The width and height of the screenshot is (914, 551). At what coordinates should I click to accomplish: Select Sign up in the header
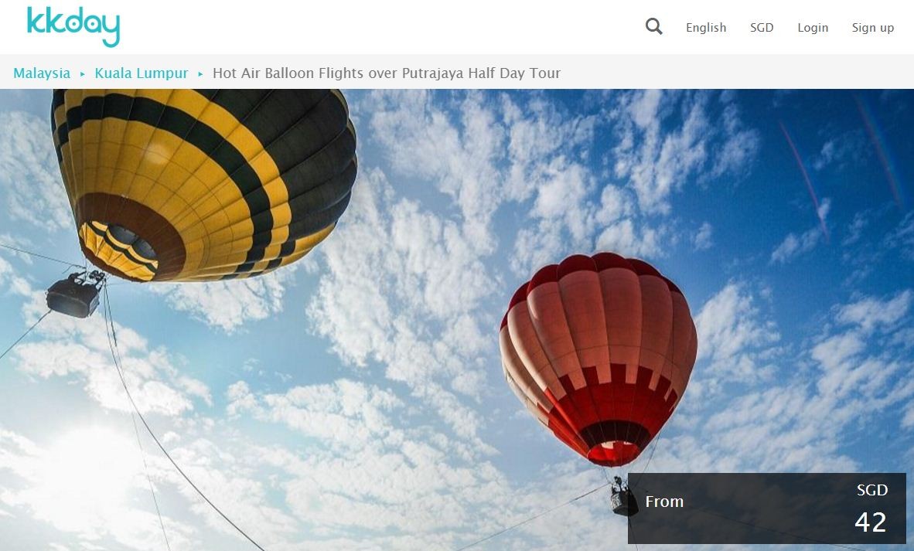(872, 27)
